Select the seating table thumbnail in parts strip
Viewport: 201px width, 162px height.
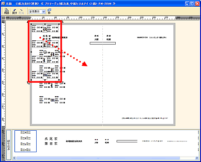click(x=25, y=141)
